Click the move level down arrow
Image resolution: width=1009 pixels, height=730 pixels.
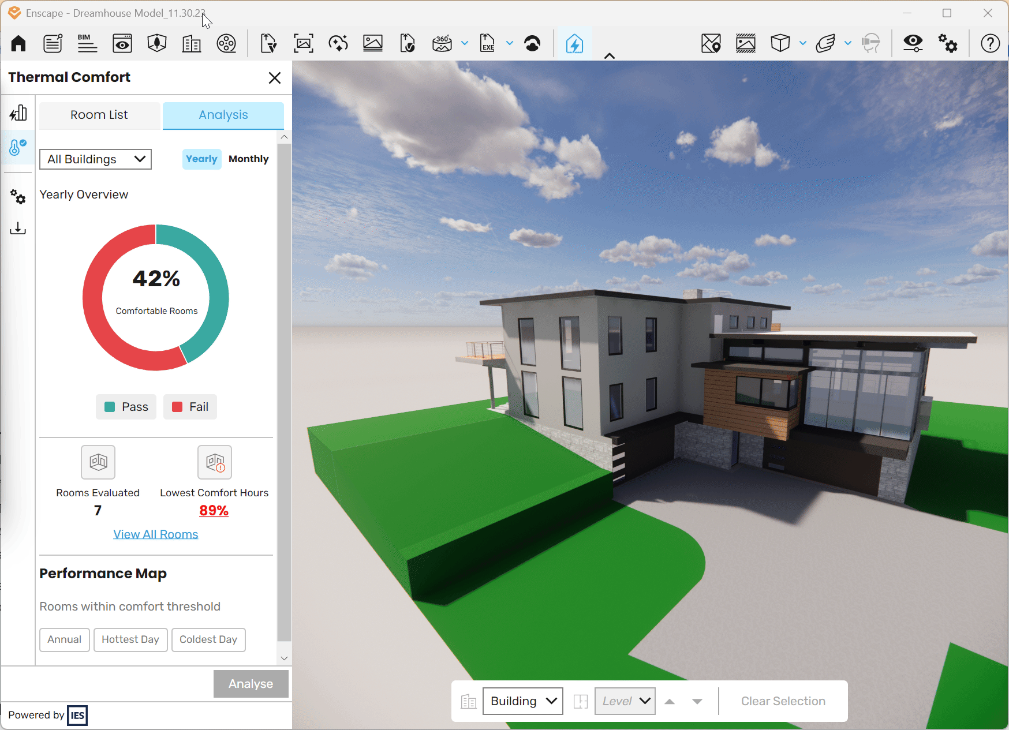(x=697, y=702)
